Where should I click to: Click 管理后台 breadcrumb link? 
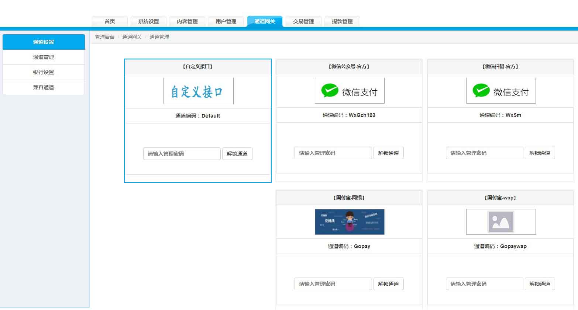pyautogui.click(x=105, y=37)
